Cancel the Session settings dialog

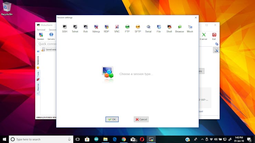(x=141, y=119)
